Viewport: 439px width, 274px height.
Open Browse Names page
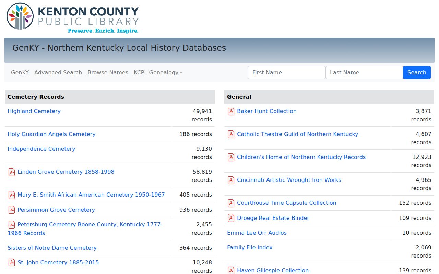(108, 72)
